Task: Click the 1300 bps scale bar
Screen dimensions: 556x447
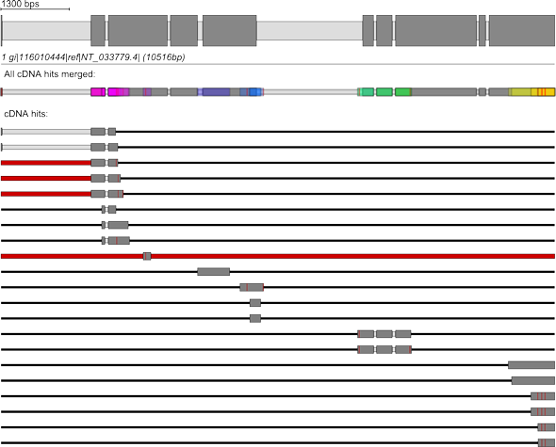Action: pos(35,8)
